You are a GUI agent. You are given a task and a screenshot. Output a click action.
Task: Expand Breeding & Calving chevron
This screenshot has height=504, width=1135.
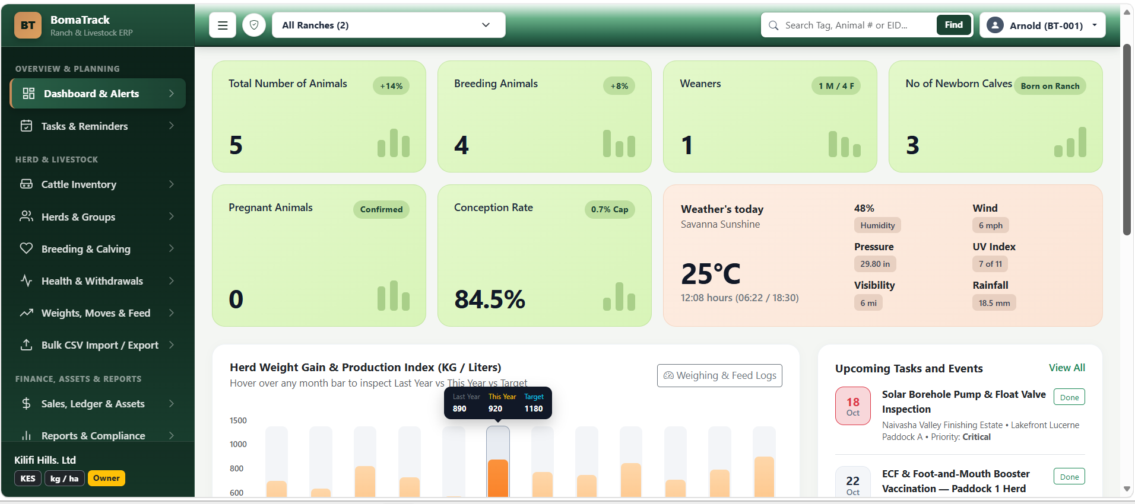172,248
